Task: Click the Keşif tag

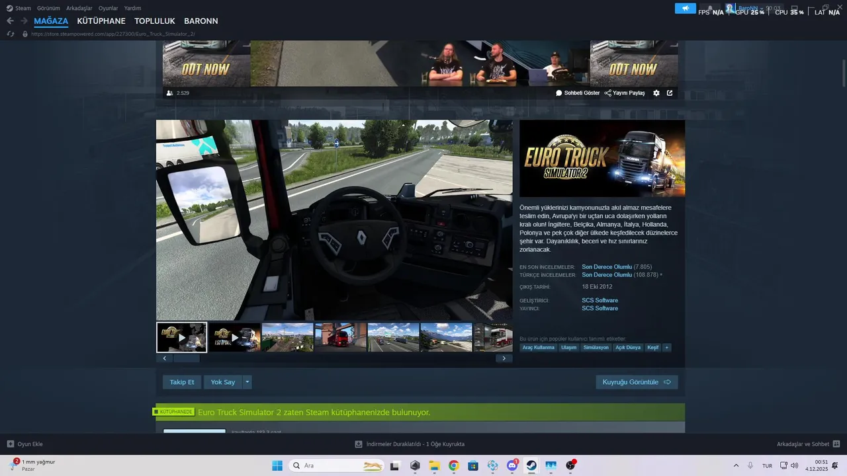Action: (653, 348)
